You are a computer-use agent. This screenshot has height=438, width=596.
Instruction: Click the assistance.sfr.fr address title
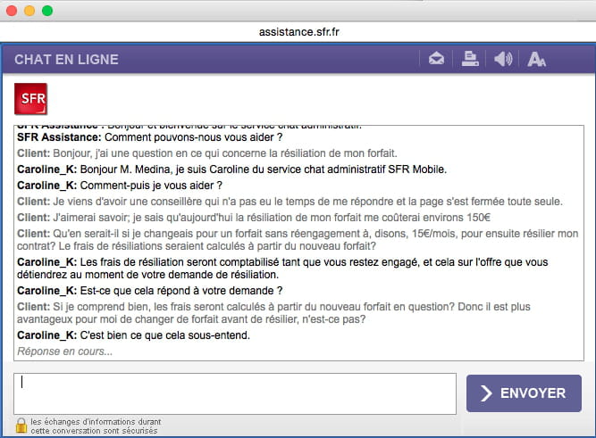[298, 32]
